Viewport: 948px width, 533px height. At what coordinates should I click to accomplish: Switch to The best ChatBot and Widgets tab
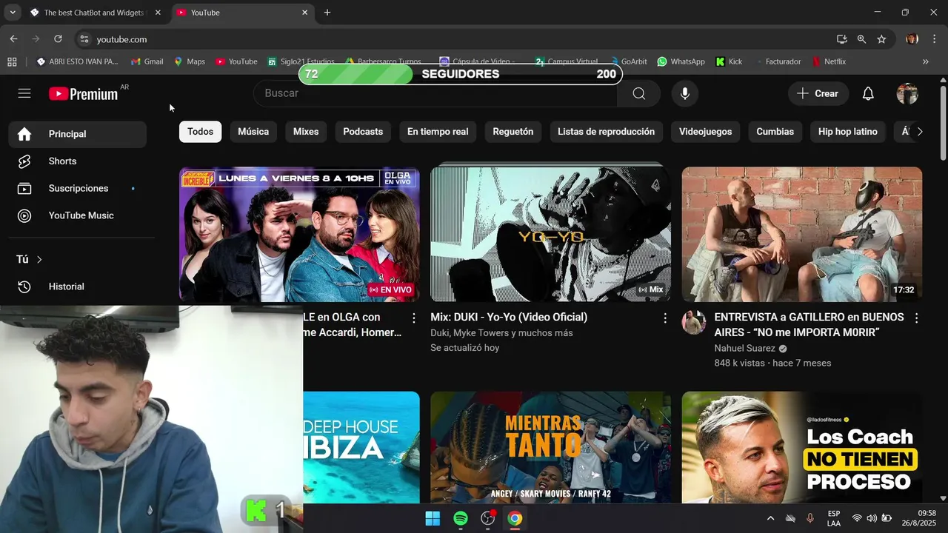(95, 13)
